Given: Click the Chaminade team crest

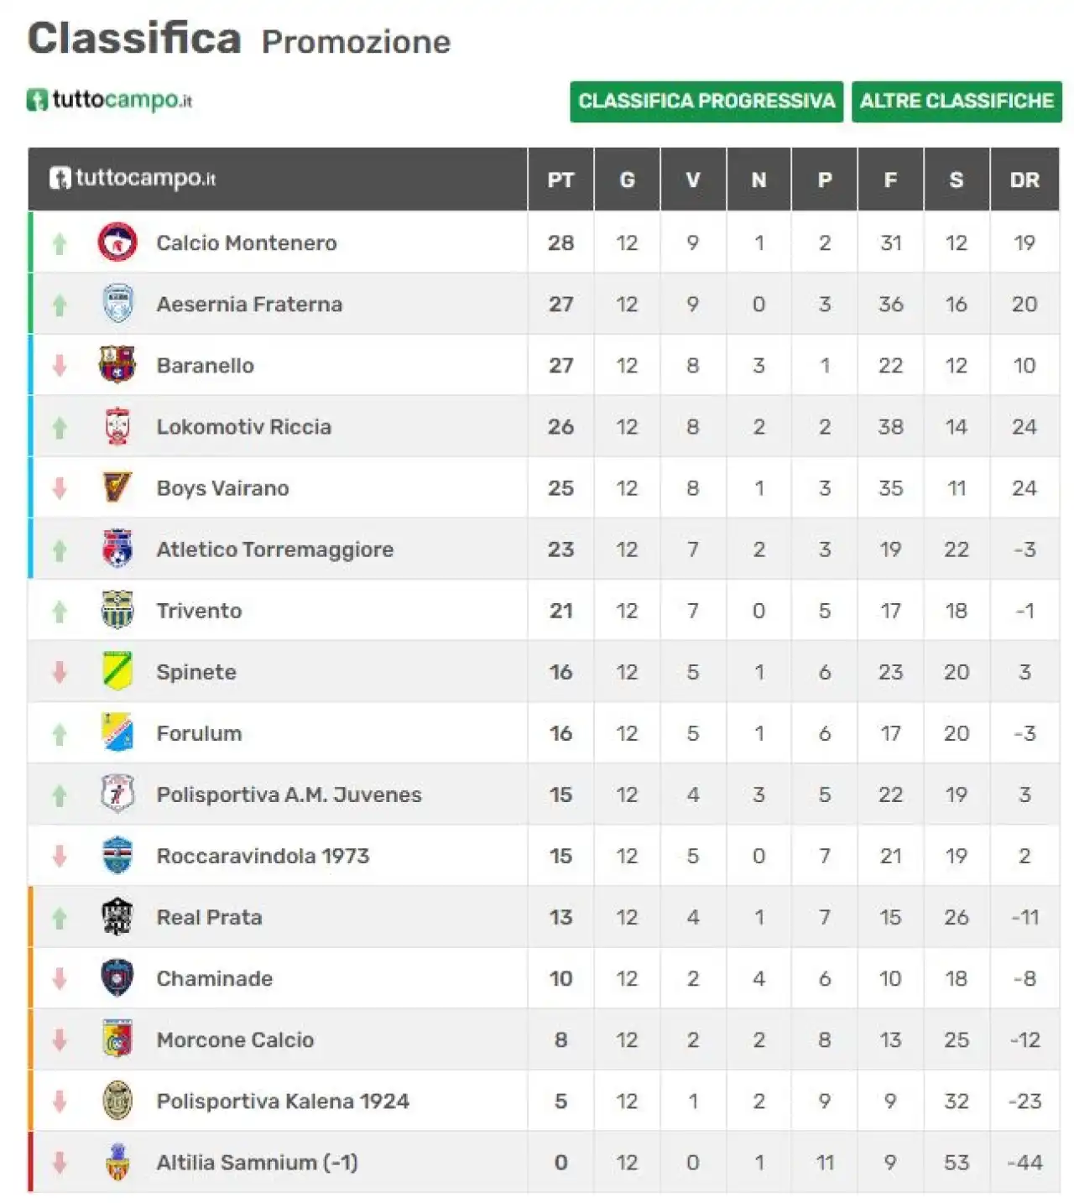Looking at the screenshot, I should point(117,977).
